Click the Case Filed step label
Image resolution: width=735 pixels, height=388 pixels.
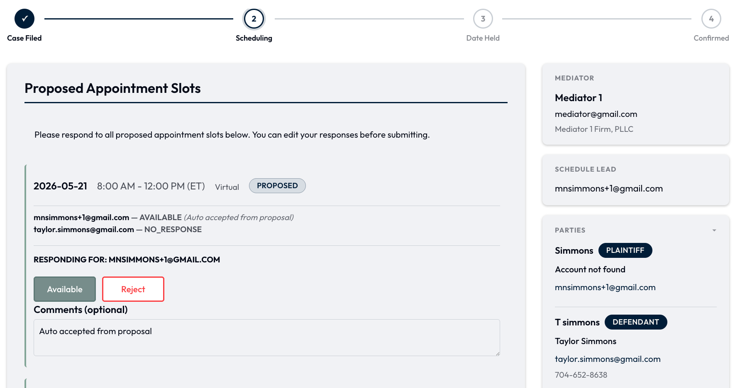coord(24,38)
